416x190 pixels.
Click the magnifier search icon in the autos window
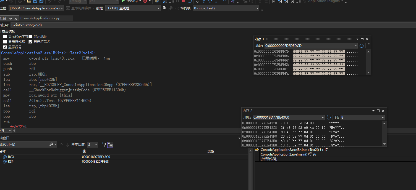coord(51,144)
